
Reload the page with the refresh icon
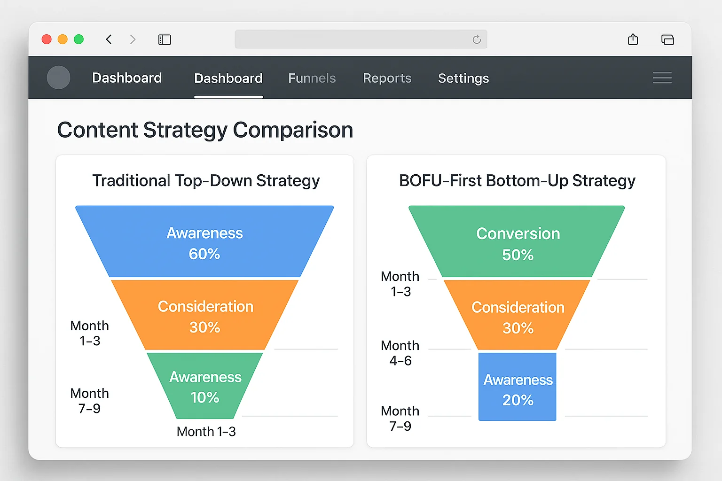[x=477, y=39]
